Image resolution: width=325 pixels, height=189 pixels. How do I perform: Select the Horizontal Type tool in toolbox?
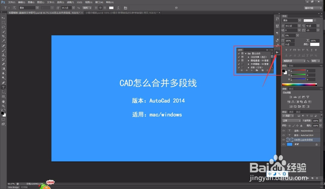[3, 87]
